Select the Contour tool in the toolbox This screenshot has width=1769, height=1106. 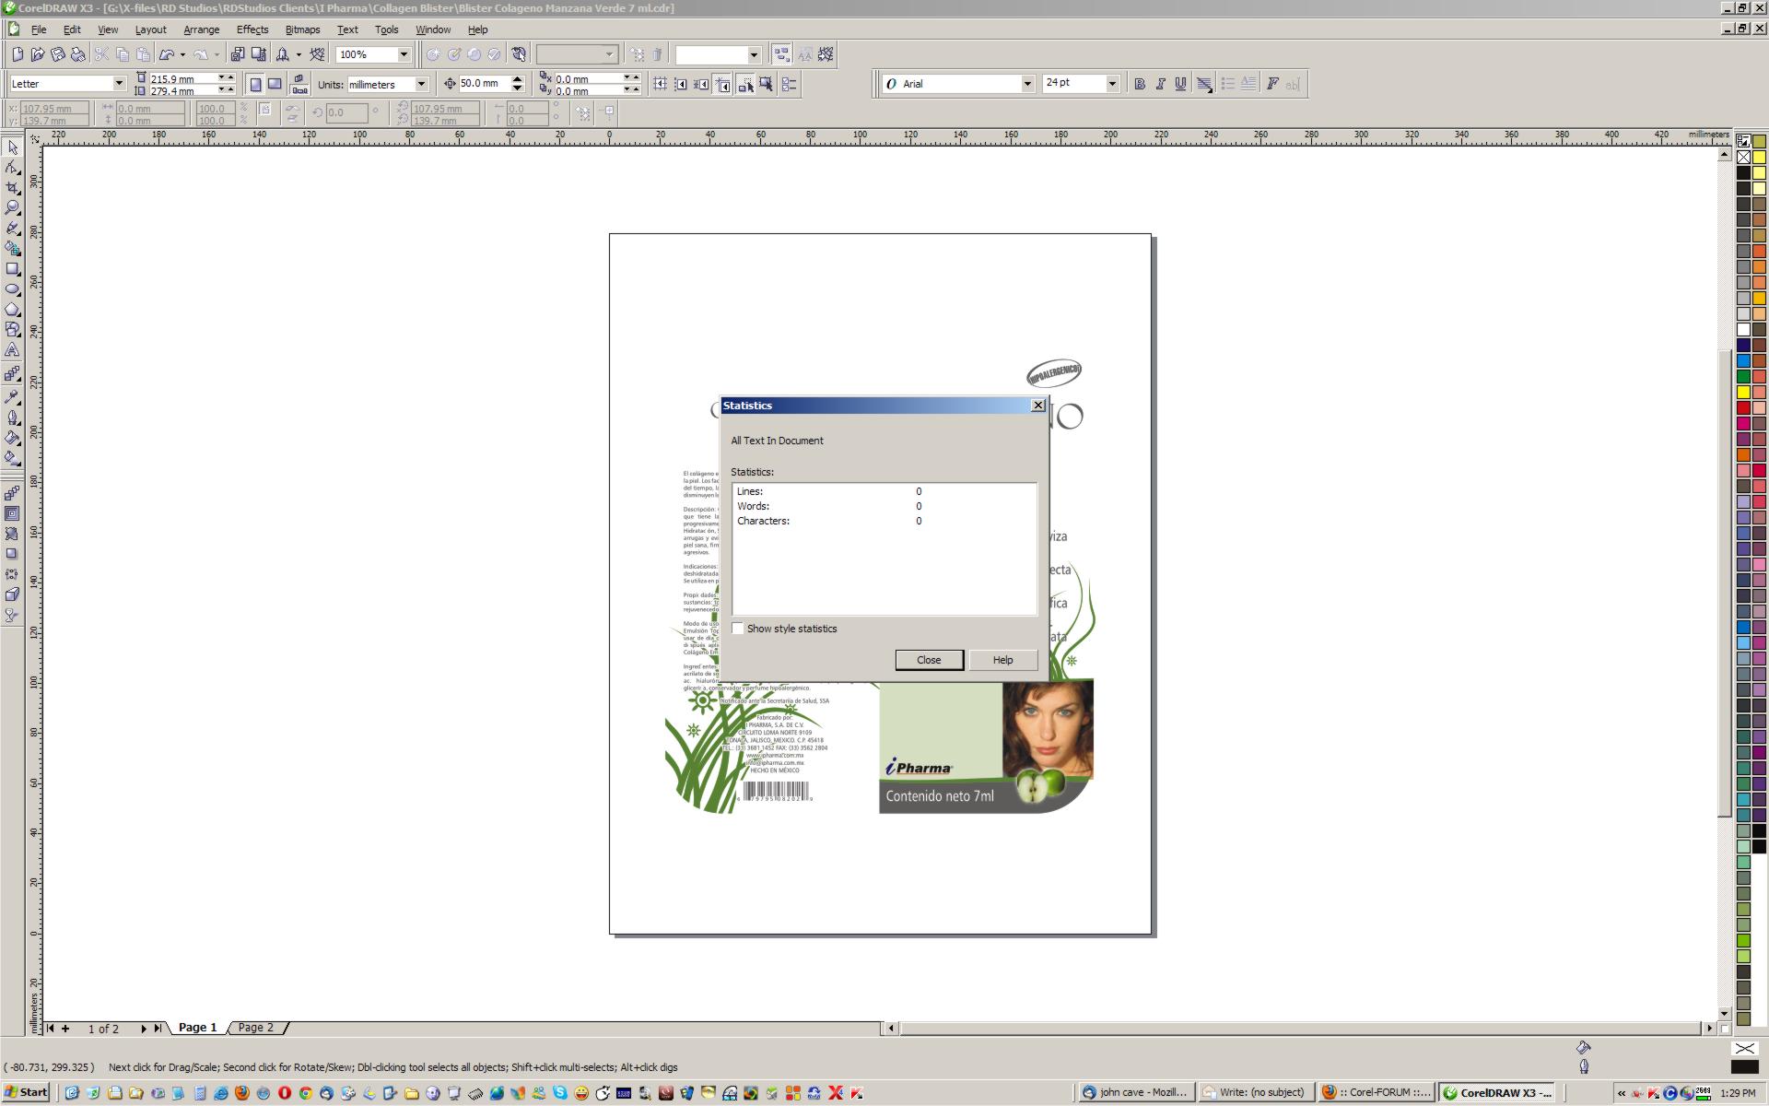12,513
